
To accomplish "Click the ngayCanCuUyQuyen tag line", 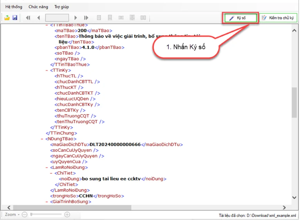I will click(x=77, y=156).
